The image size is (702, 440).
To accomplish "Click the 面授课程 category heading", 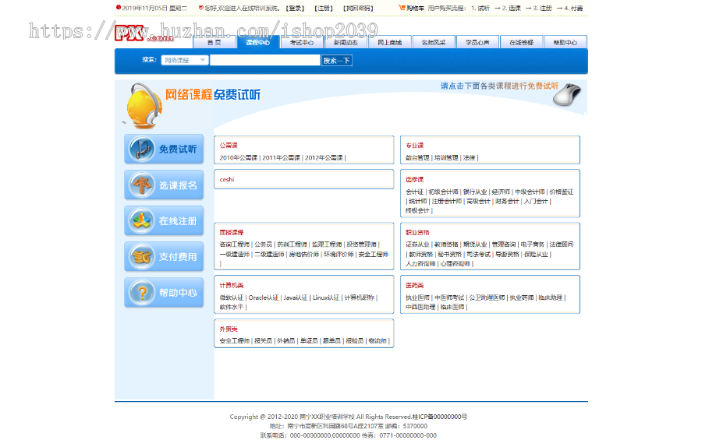I will pos(232,233).
